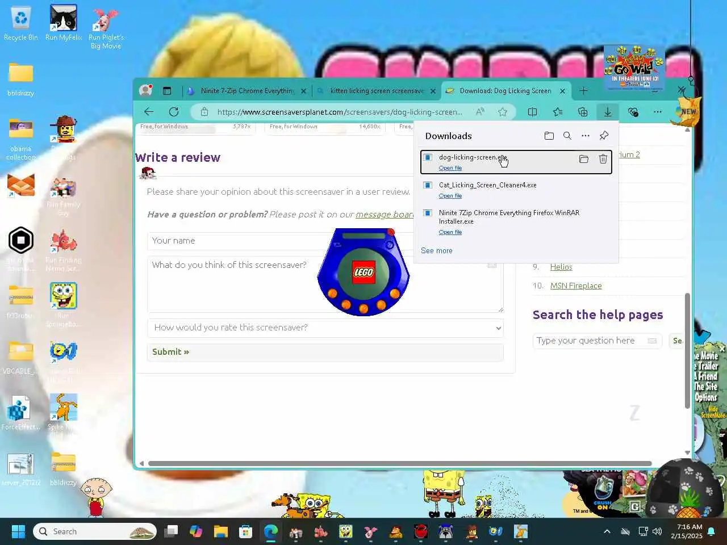Image resolution: width=727 pixels, height=545 pixels.
Task: Select the ForceEffect desktop icon
Action: 20,413
